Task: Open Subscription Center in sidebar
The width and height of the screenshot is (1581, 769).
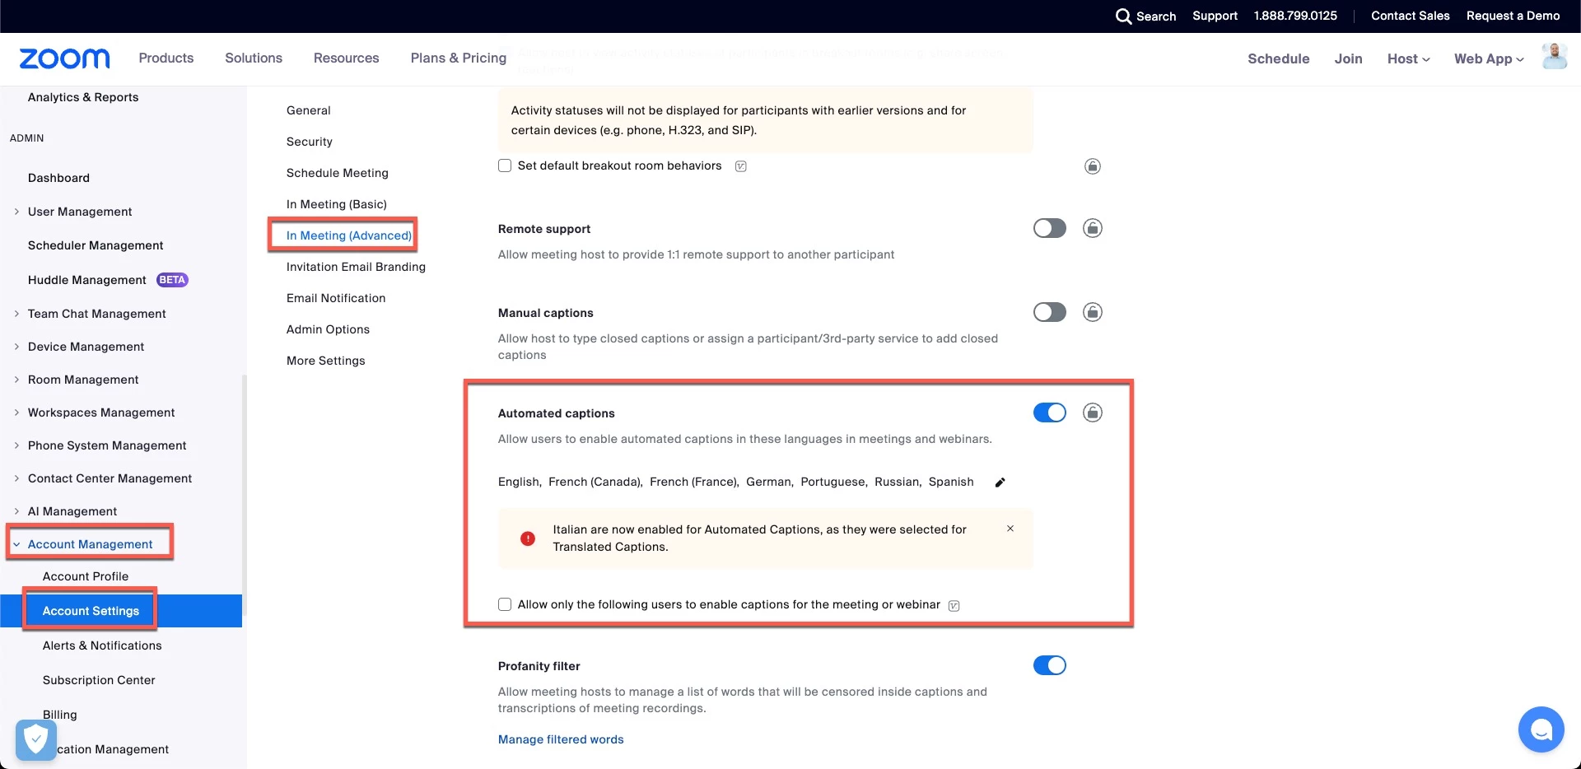Action: coord(99,680)
